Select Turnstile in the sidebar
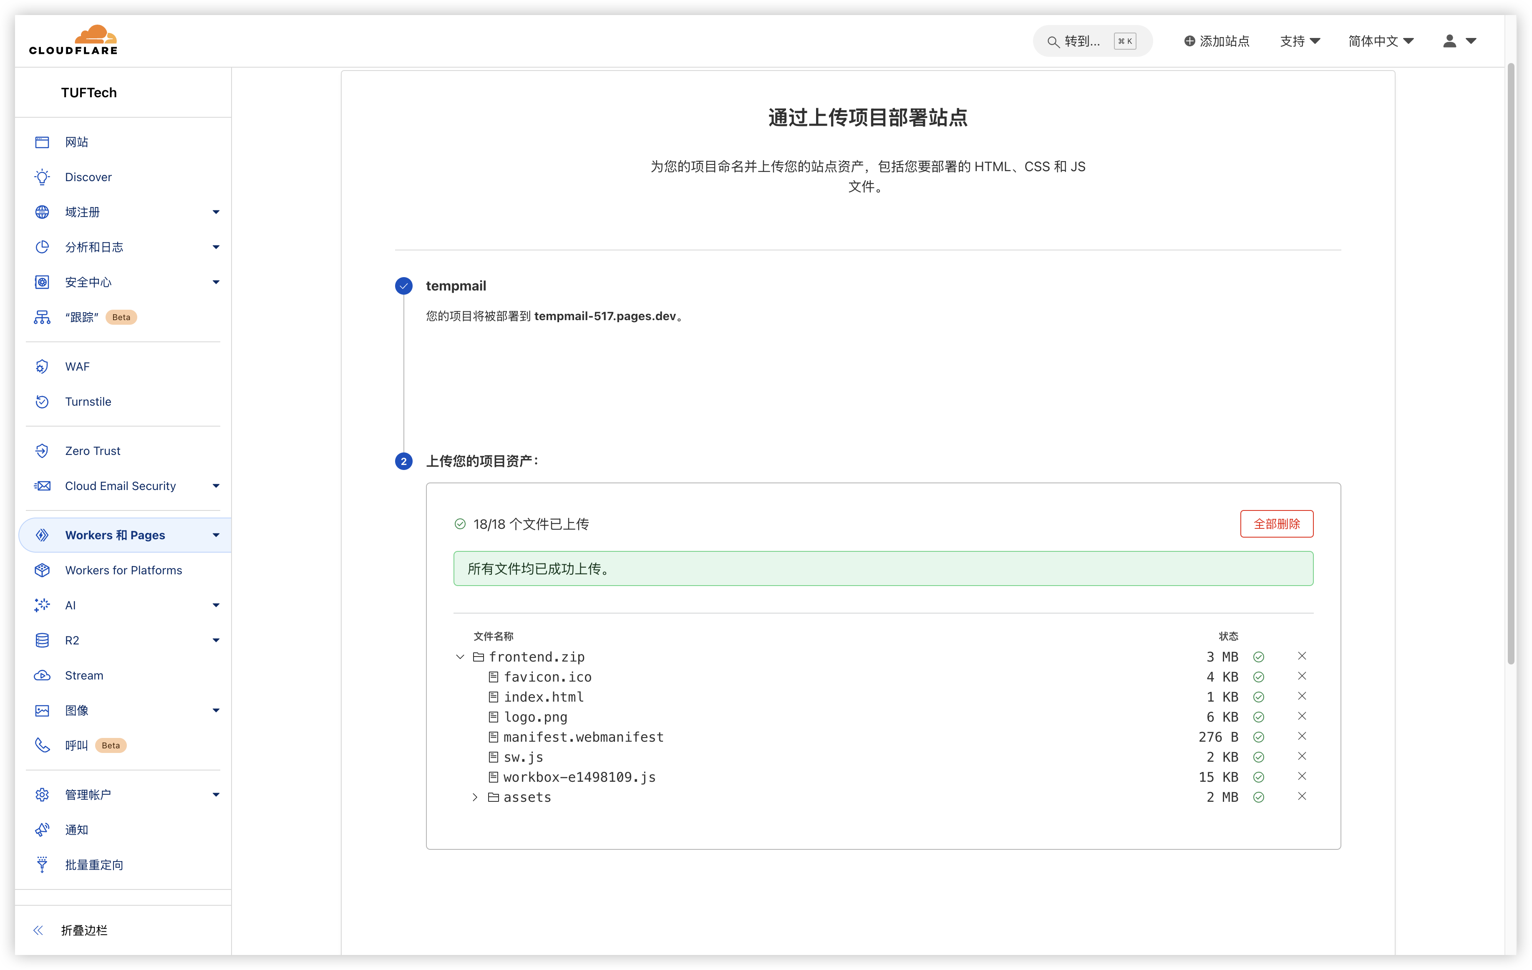The image size is (1532, 970). point(87,402)
